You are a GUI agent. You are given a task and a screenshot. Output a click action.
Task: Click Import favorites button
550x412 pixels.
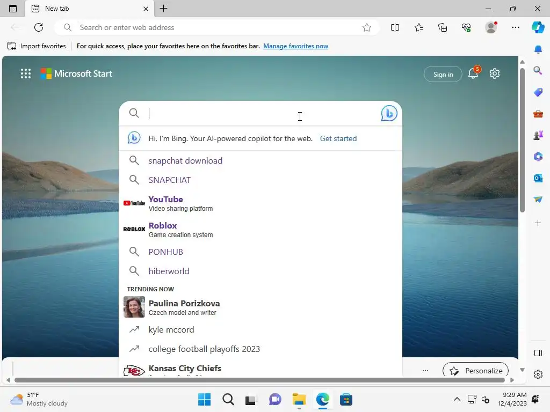click(37, 46)
